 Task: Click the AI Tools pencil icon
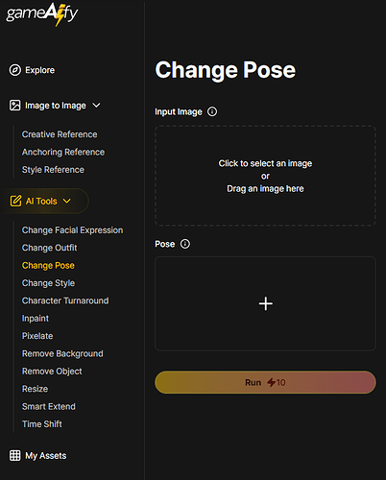(15, 201)
